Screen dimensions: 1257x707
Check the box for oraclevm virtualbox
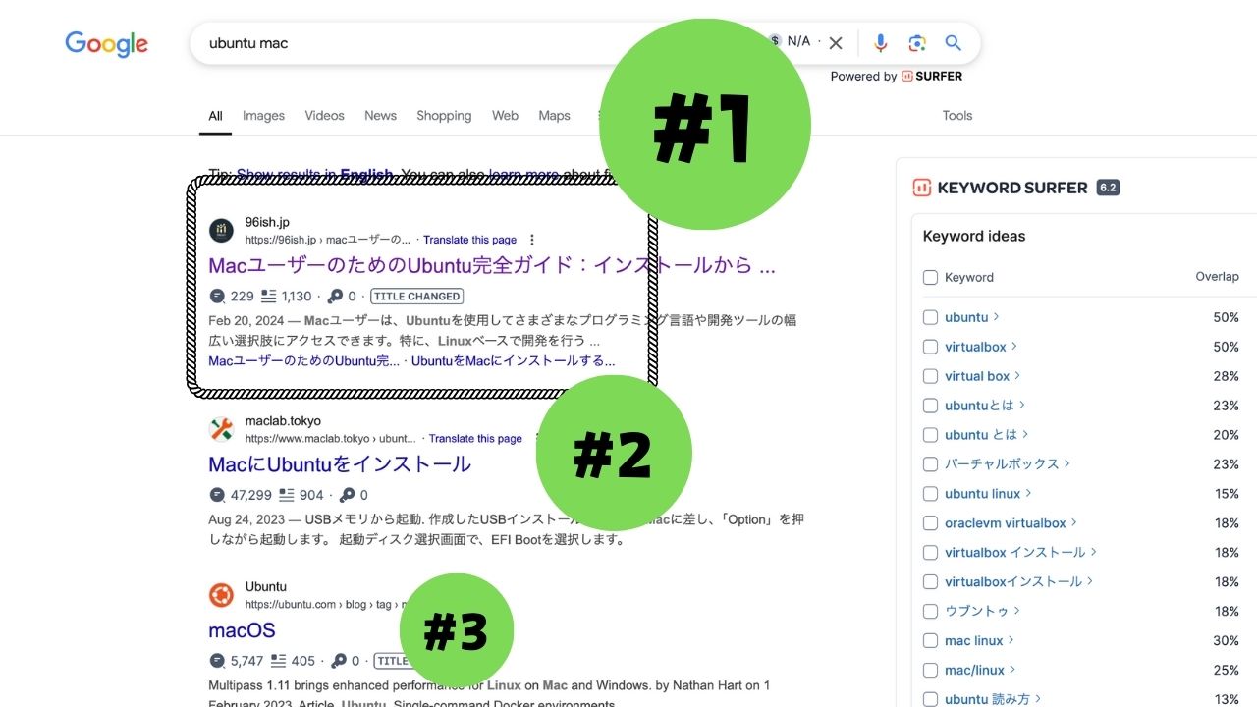930,523
